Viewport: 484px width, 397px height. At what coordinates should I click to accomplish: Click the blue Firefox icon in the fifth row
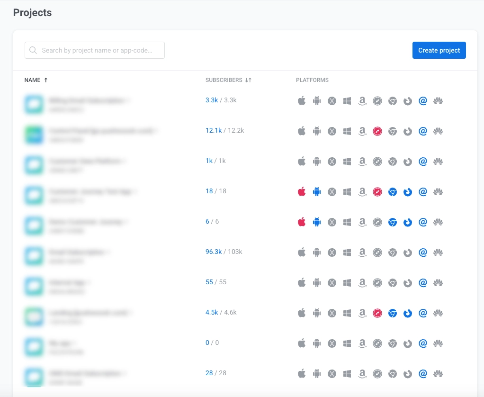point(407,222)
